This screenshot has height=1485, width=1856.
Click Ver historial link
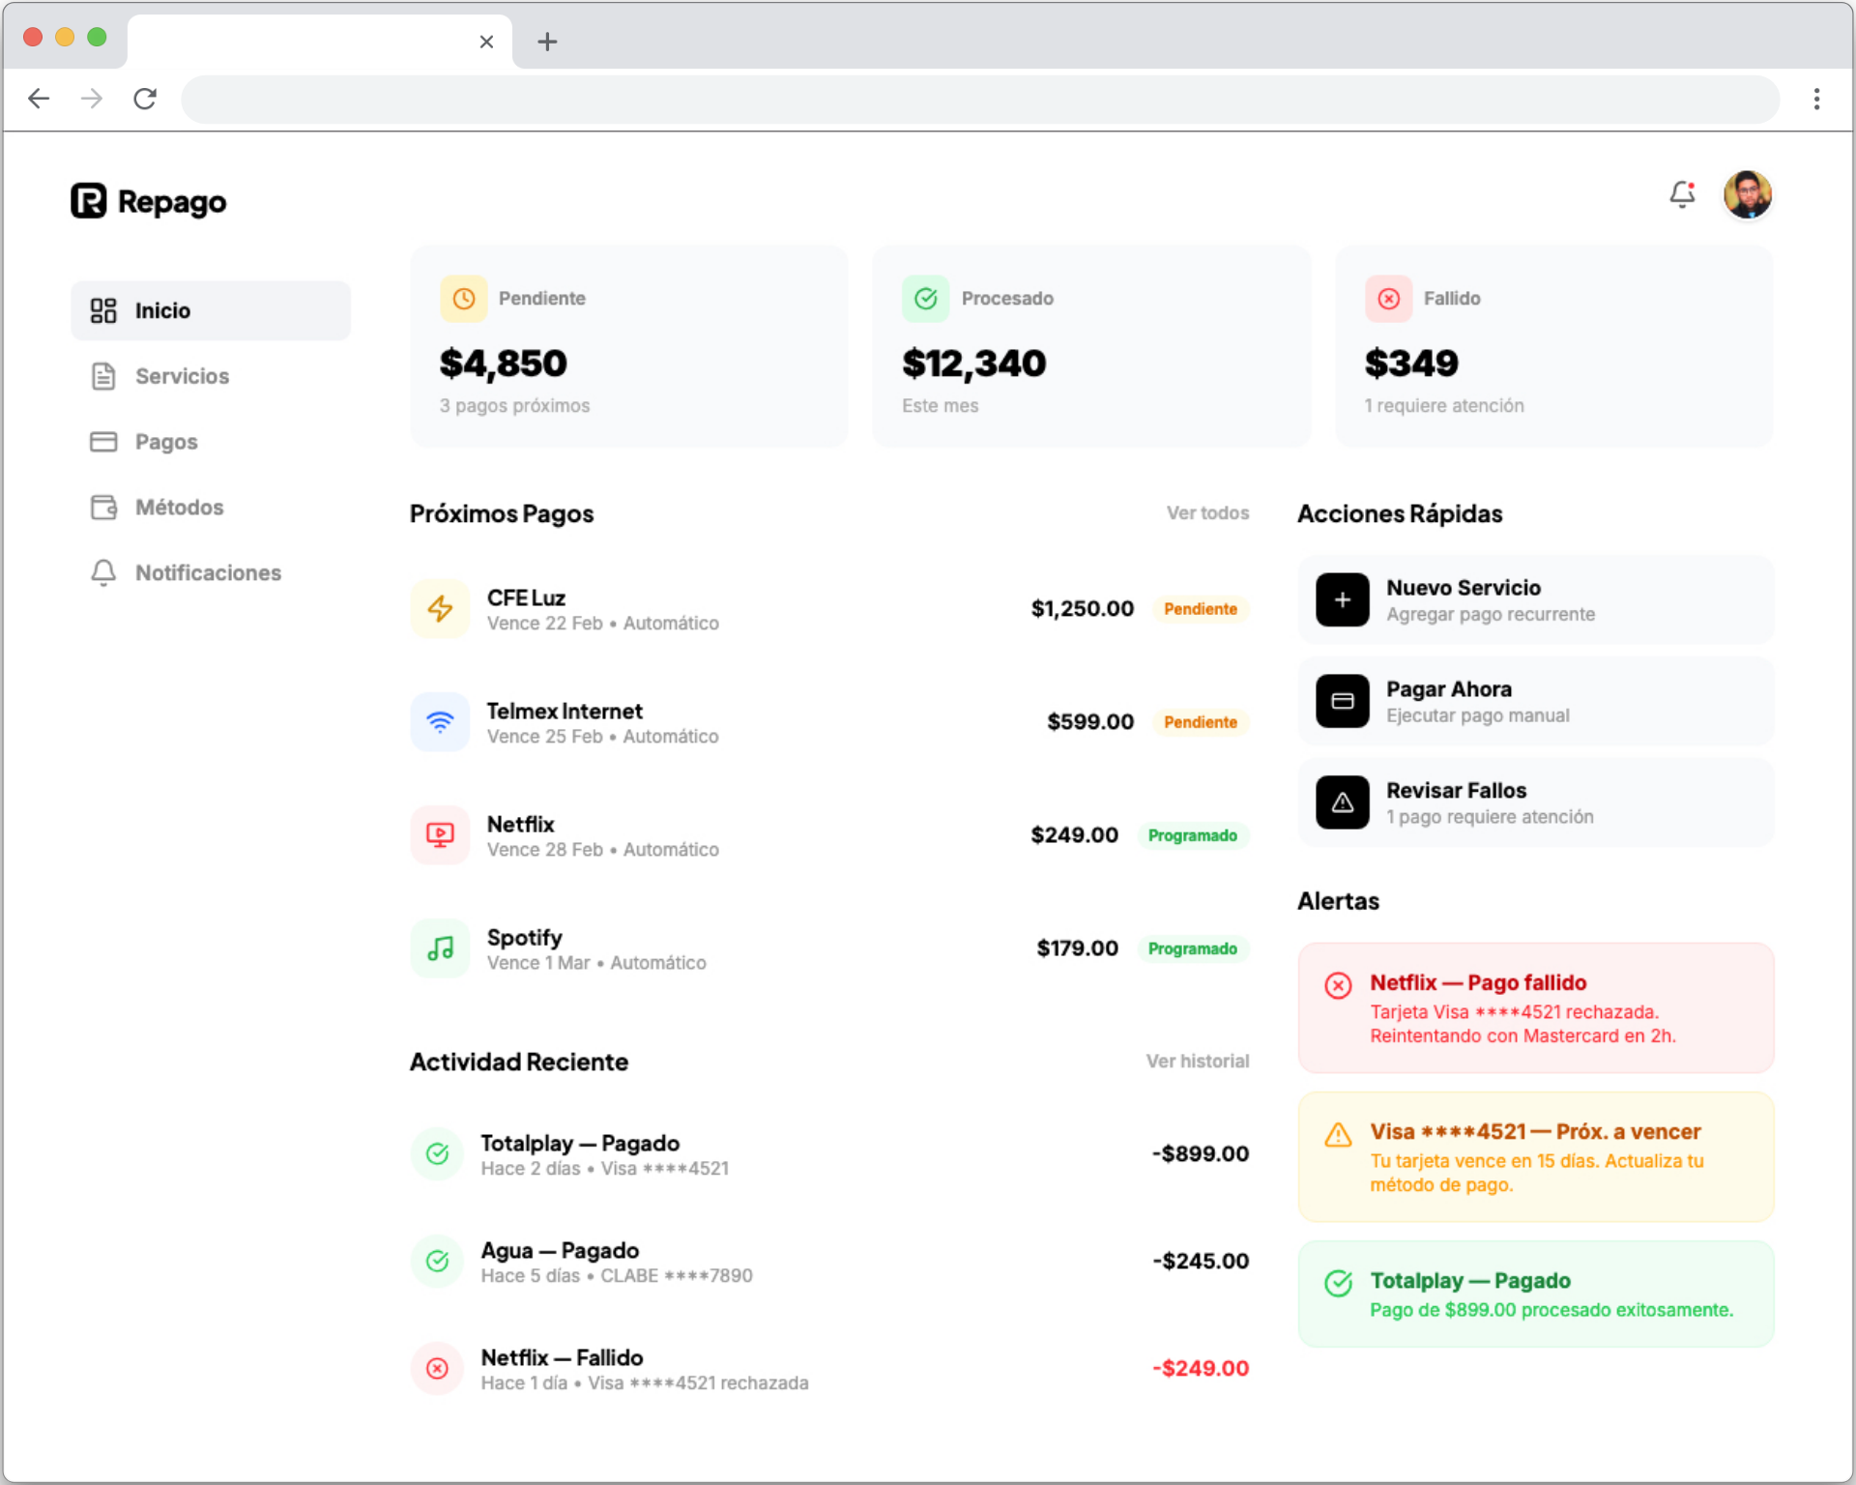[x=1198, y=1062]
